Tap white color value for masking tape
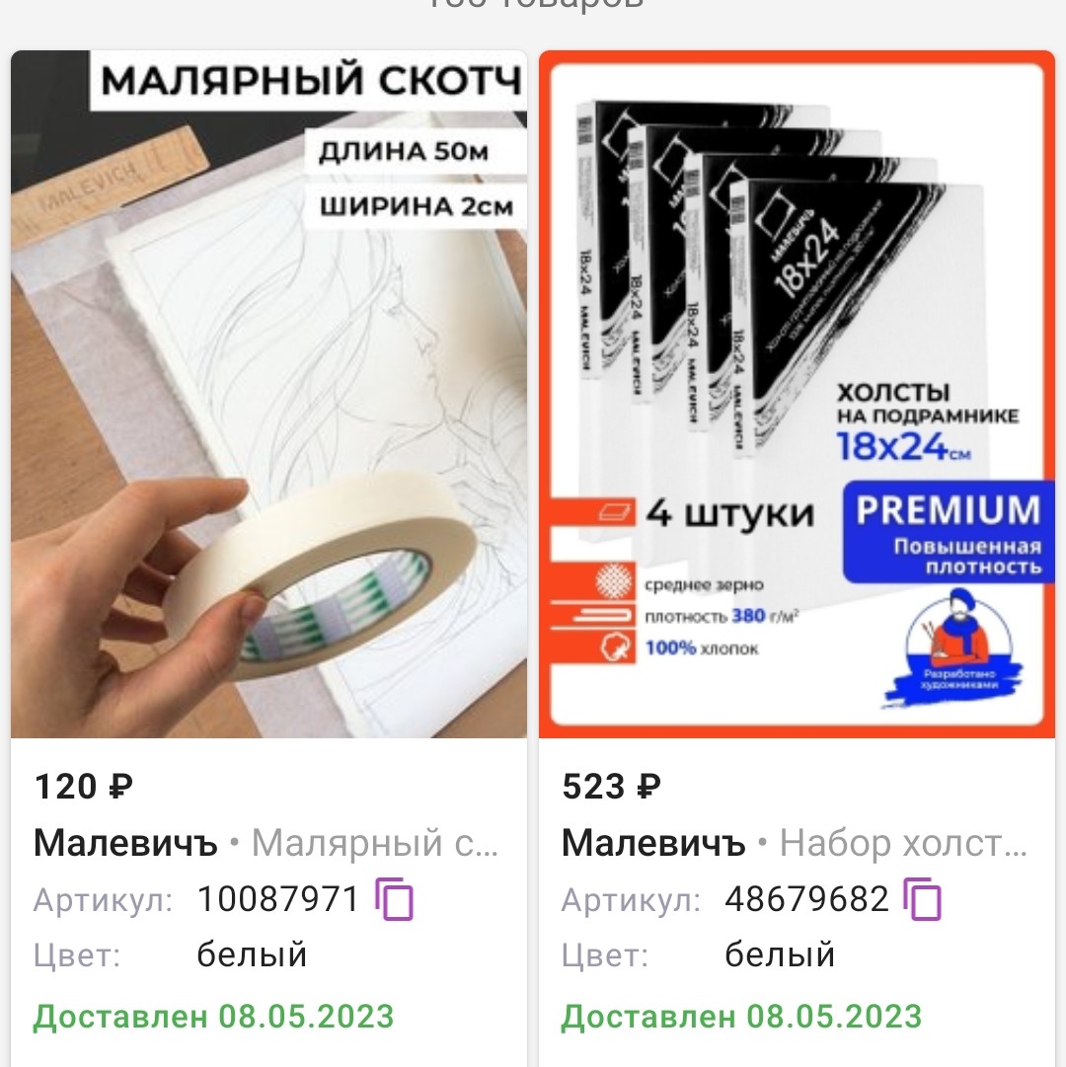This screenshot has height=1067, width=1066. tap(252, 954)
